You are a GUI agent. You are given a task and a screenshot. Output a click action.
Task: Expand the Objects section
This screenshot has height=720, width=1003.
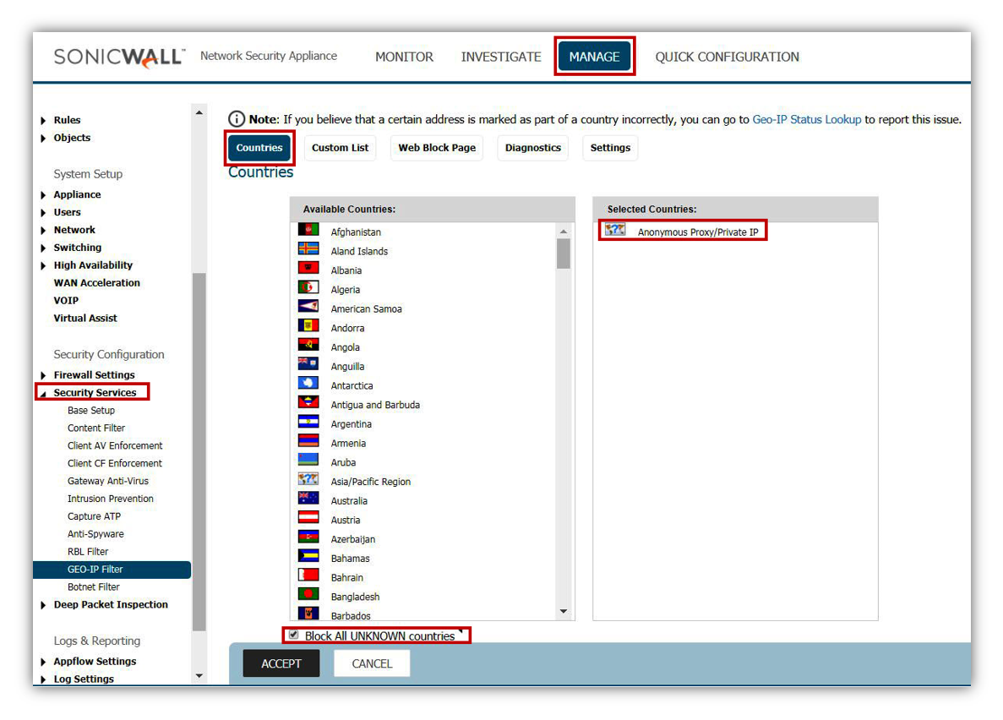(43, 139)
